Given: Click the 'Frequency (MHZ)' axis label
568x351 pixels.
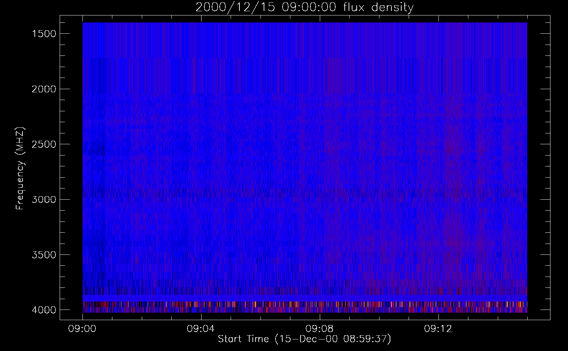Looking at the screenshot, I should (20, 169).
